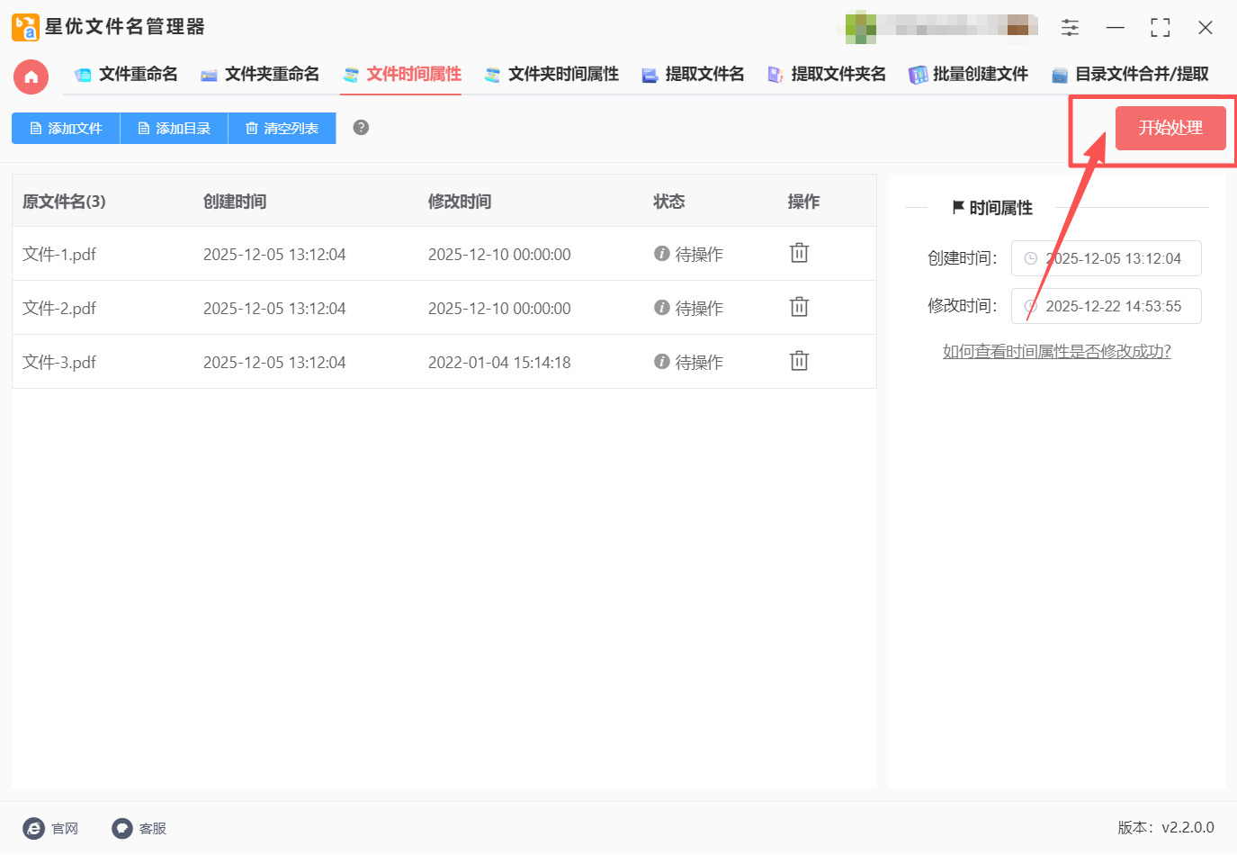Click the red home icon

(x=31, y=76)
